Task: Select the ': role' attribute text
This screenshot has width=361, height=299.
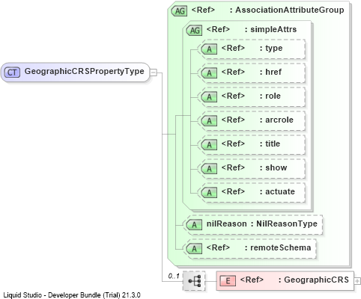Action: [270, 96]
